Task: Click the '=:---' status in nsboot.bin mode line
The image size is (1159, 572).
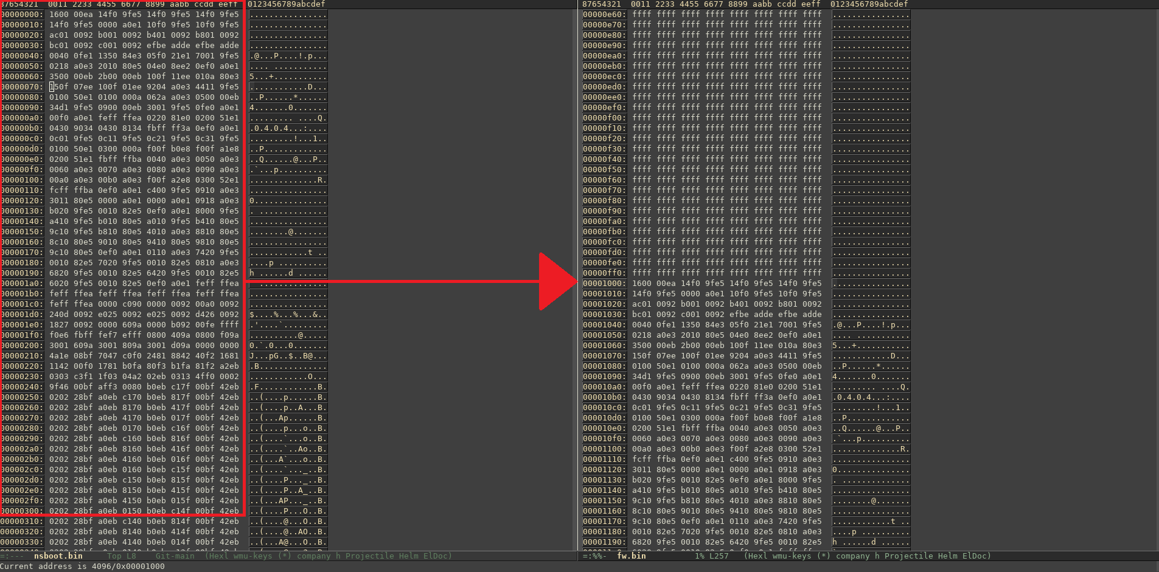Action: click(12, 556)
